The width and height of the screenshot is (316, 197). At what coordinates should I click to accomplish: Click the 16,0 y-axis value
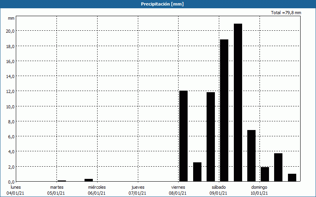(x=10, y=61)
